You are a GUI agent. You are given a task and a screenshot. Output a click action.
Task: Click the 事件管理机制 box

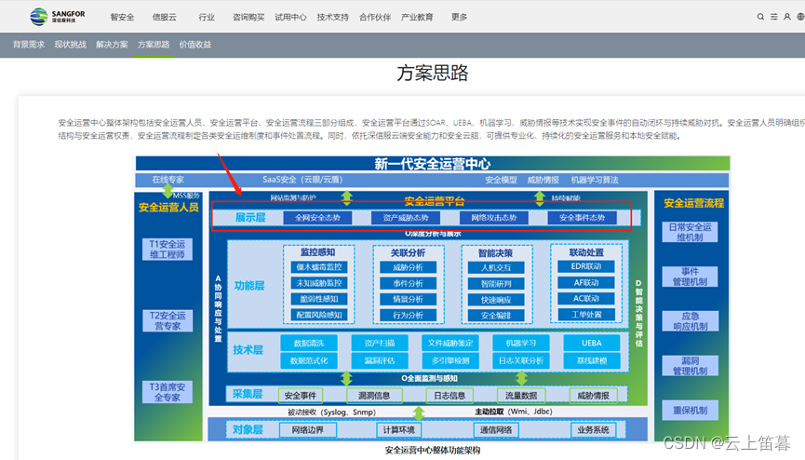(690, 277)
